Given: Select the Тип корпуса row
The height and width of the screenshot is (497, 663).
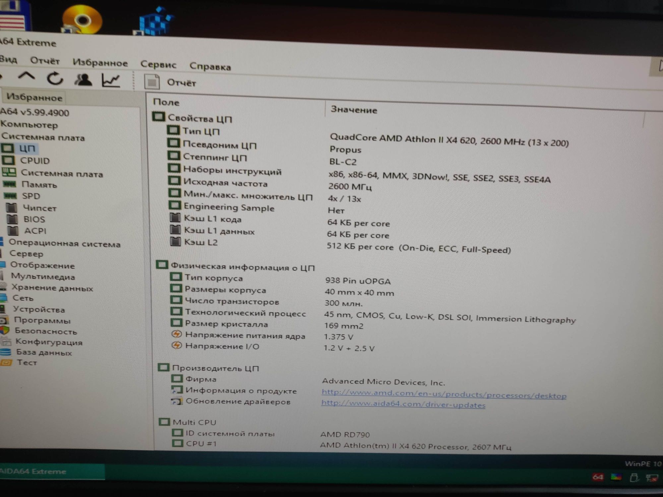Looking at the screenshot, I should pyautogui.click(x=280, y=279).
